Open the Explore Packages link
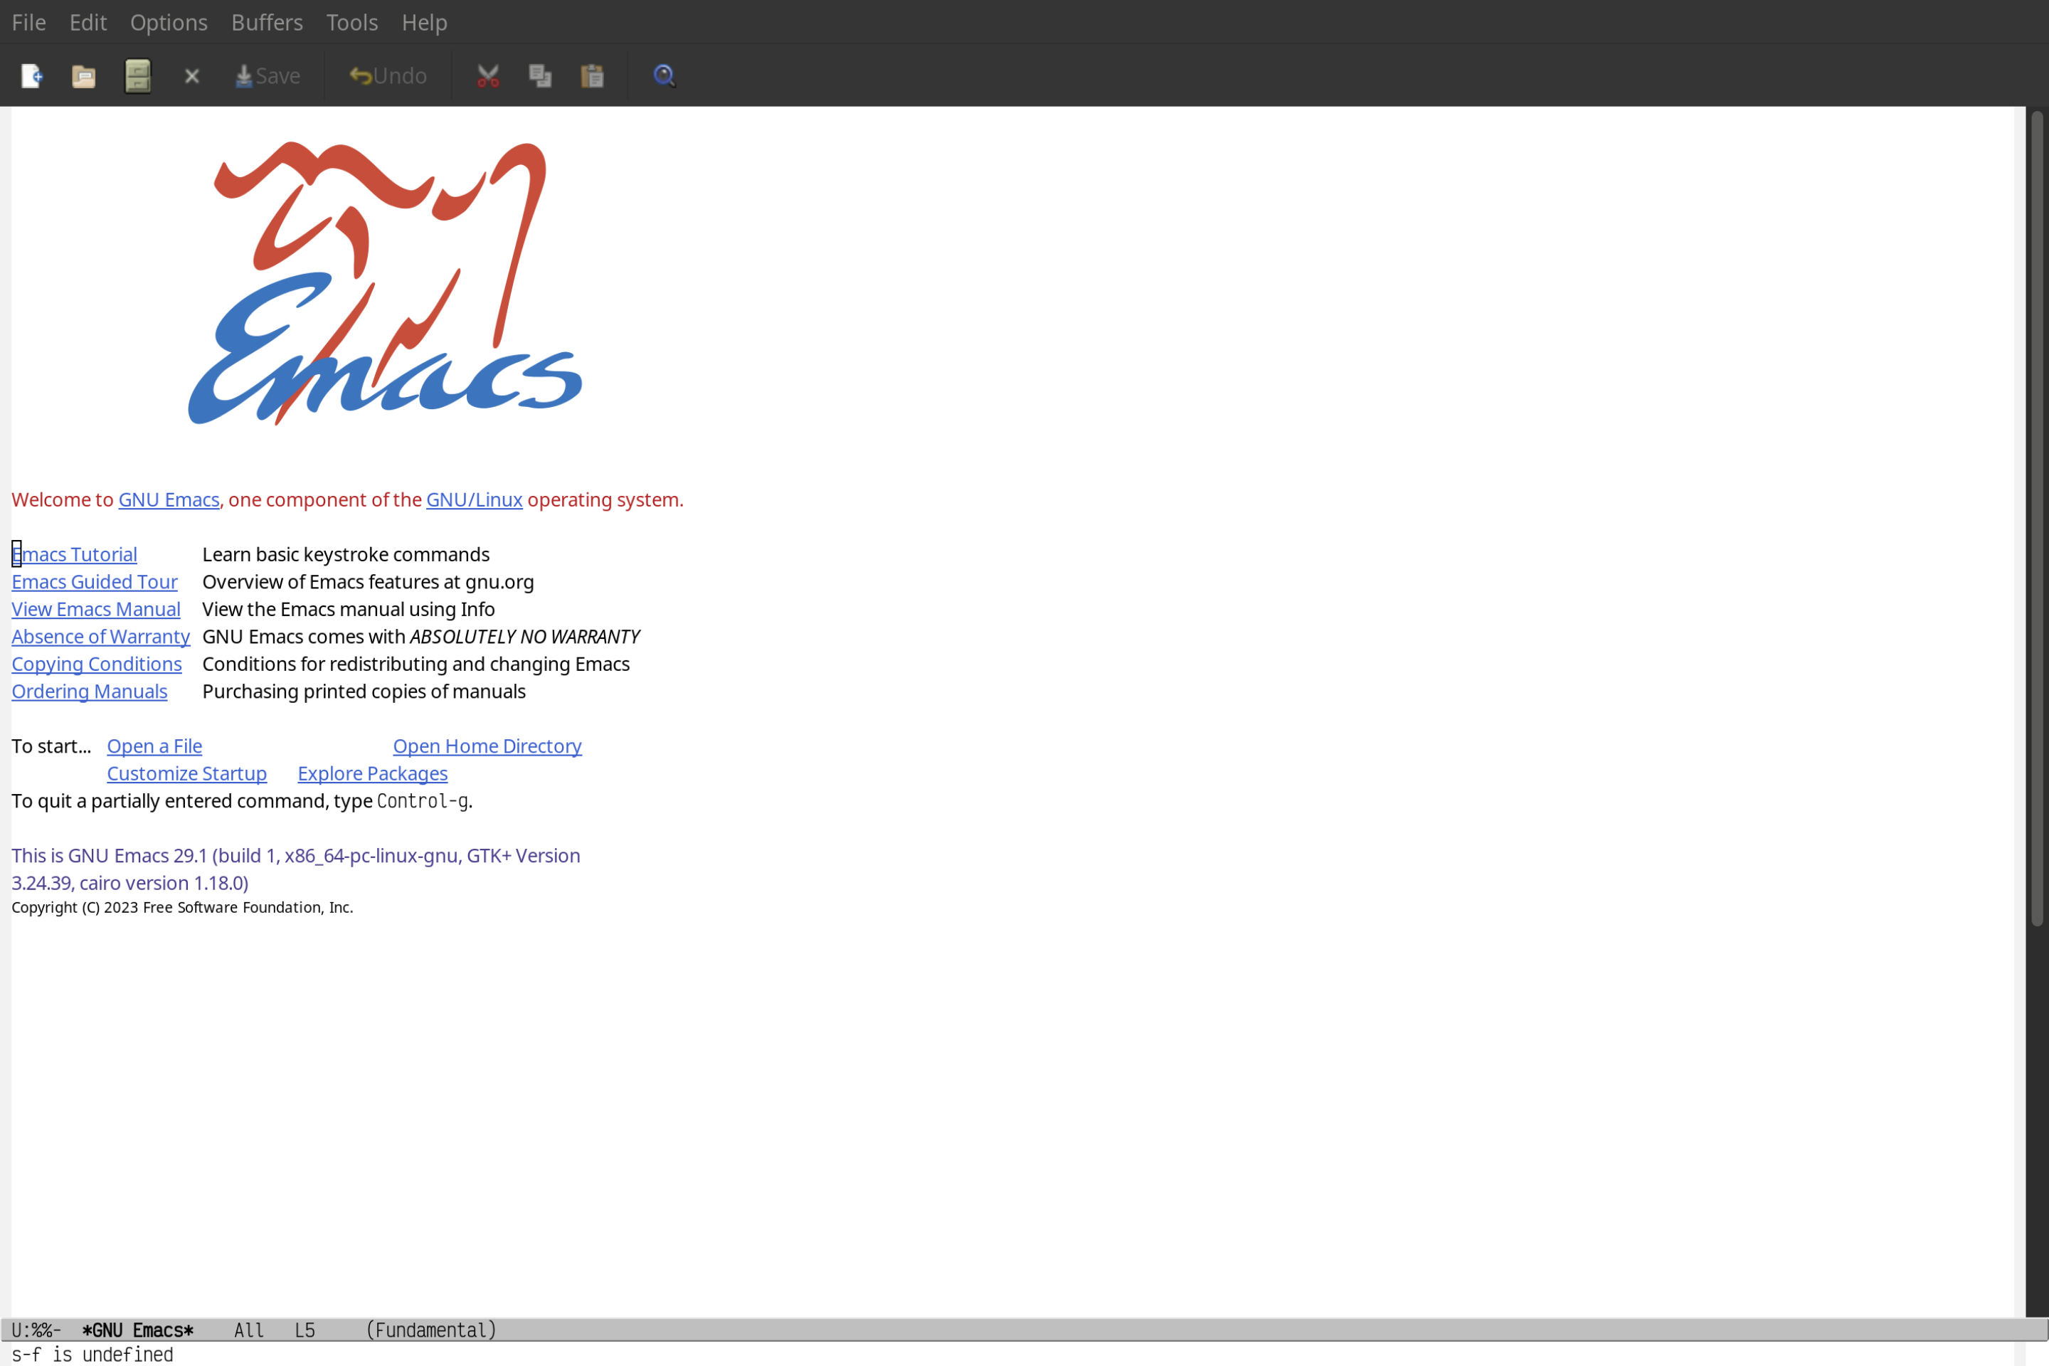 372,773
